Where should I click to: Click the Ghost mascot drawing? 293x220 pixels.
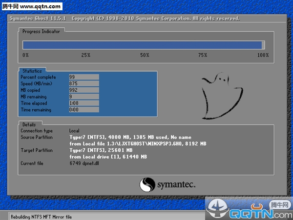click(222, 96)
